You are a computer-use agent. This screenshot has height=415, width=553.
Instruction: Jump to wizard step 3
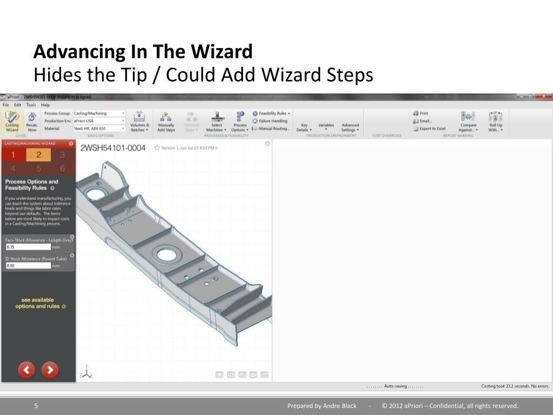point(63,155)
